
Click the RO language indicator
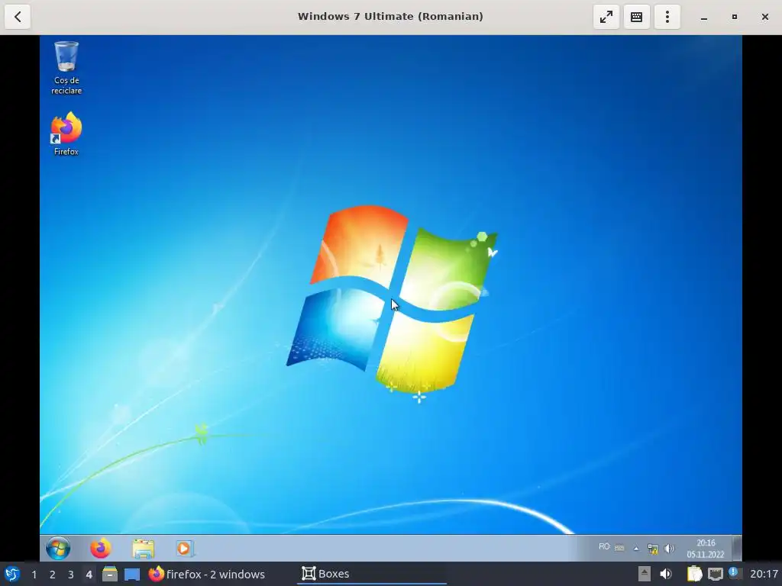(x=604, y=546)
